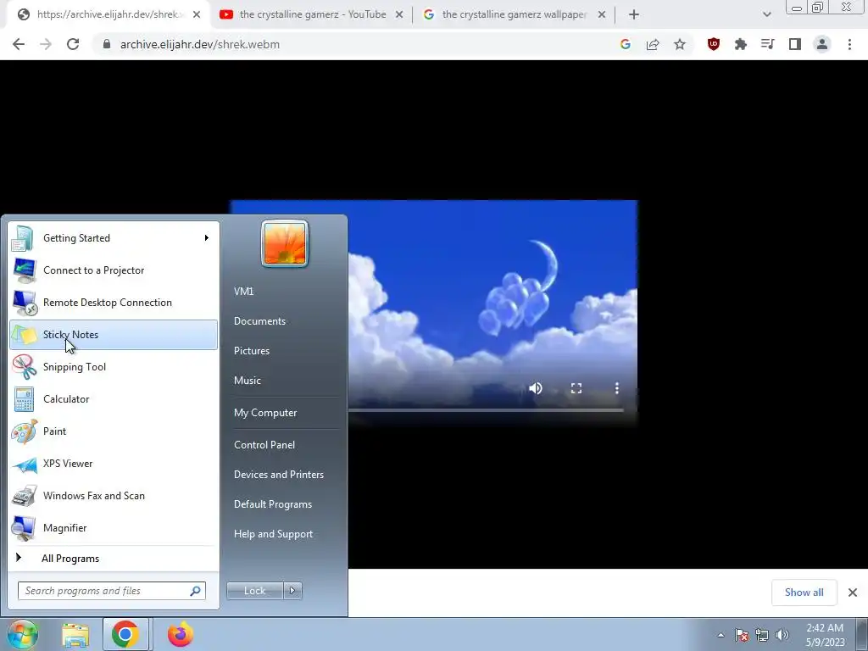Show hidden tray icons arrow
This screenshot has width=868, height=651.
[721, 636]
